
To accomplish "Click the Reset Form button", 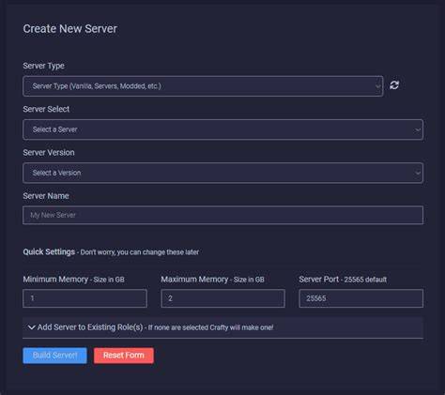I will point(124,356).
